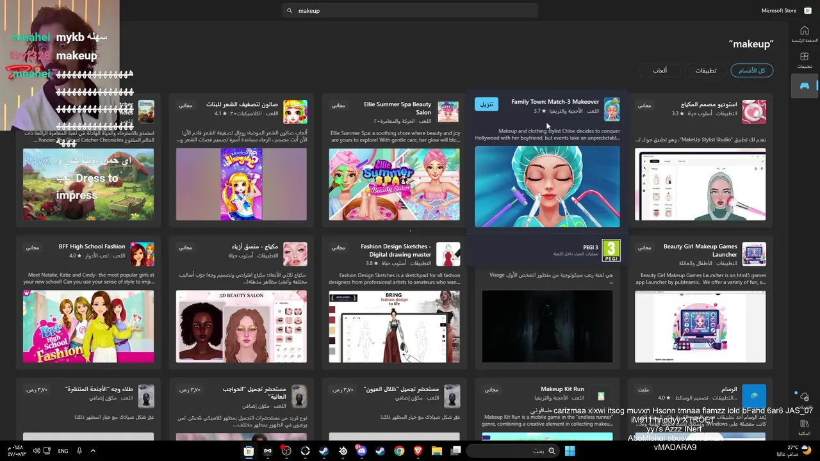The image size is (820, 461).
Task: Open the taskbar clock and date
Action: [x=15, y=451]
